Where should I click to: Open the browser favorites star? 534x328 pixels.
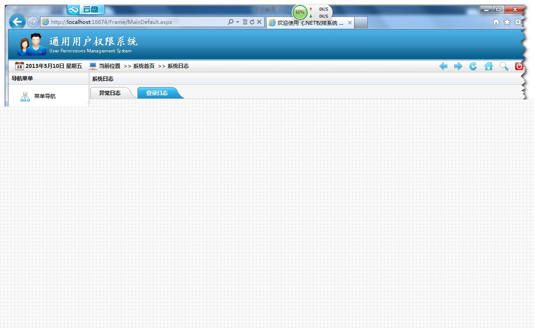[507, 22]
